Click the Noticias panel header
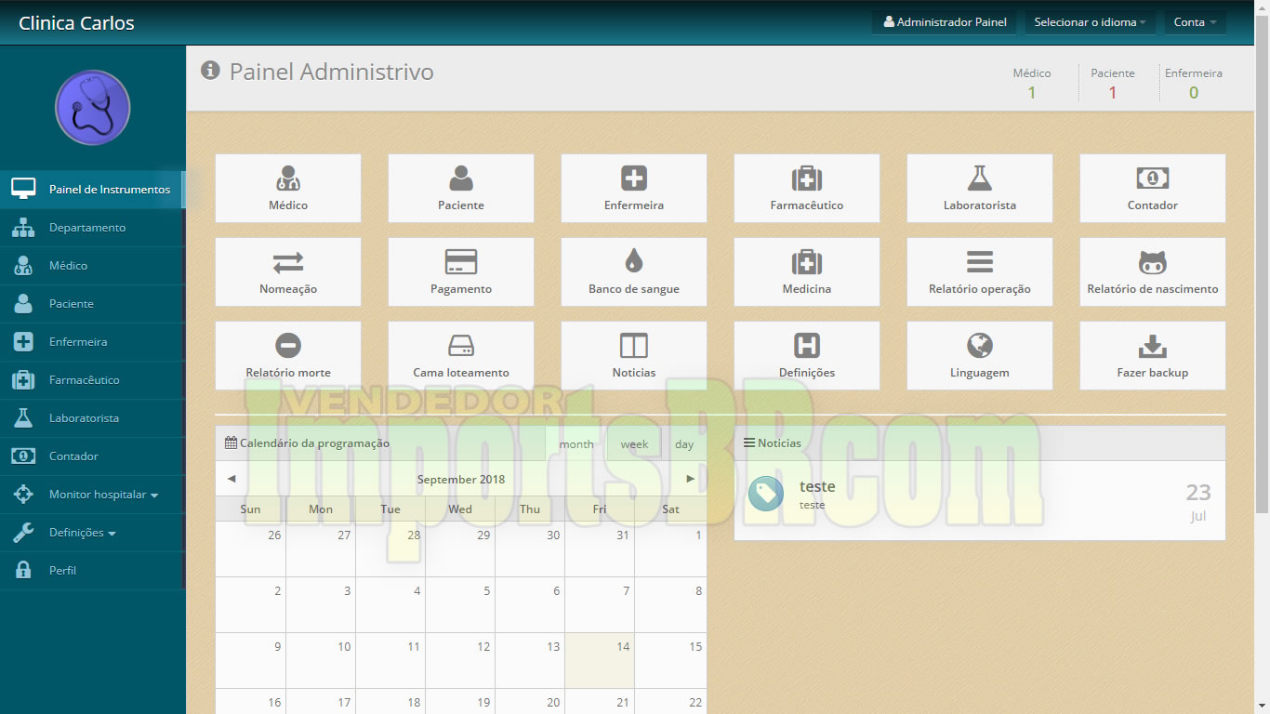This screenshot has height=714, width=1270. tap(980, 443)
